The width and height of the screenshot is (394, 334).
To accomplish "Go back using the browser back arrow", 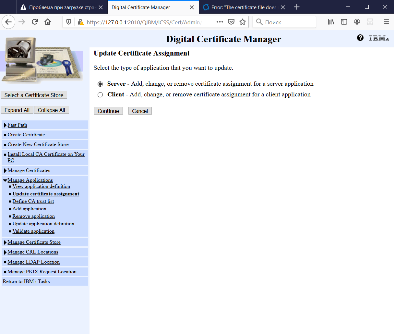I will click(x=9, y=22).
